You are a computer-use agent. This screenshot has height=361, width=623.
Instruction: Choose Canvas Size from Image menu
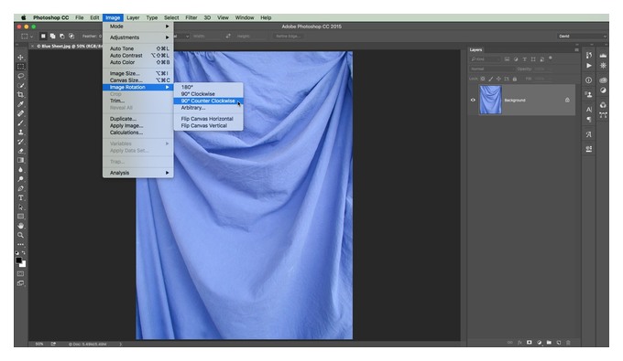[x=137, y=80]
